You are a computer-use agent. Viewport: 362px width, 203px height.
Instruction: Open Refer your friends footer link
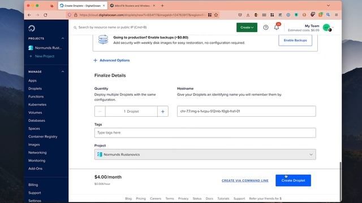point(265,198)
